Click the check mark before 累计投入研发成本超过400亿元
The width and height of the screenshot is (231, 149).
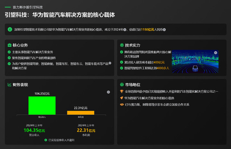pos(121,62)
